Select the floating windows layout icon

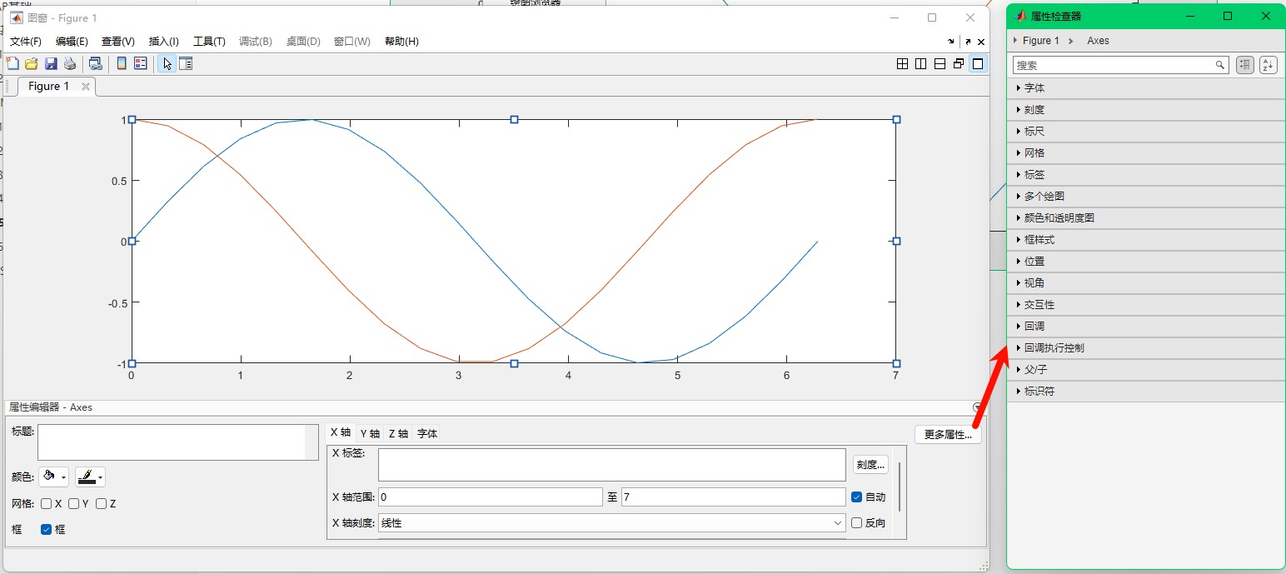(x=959, y=63)
